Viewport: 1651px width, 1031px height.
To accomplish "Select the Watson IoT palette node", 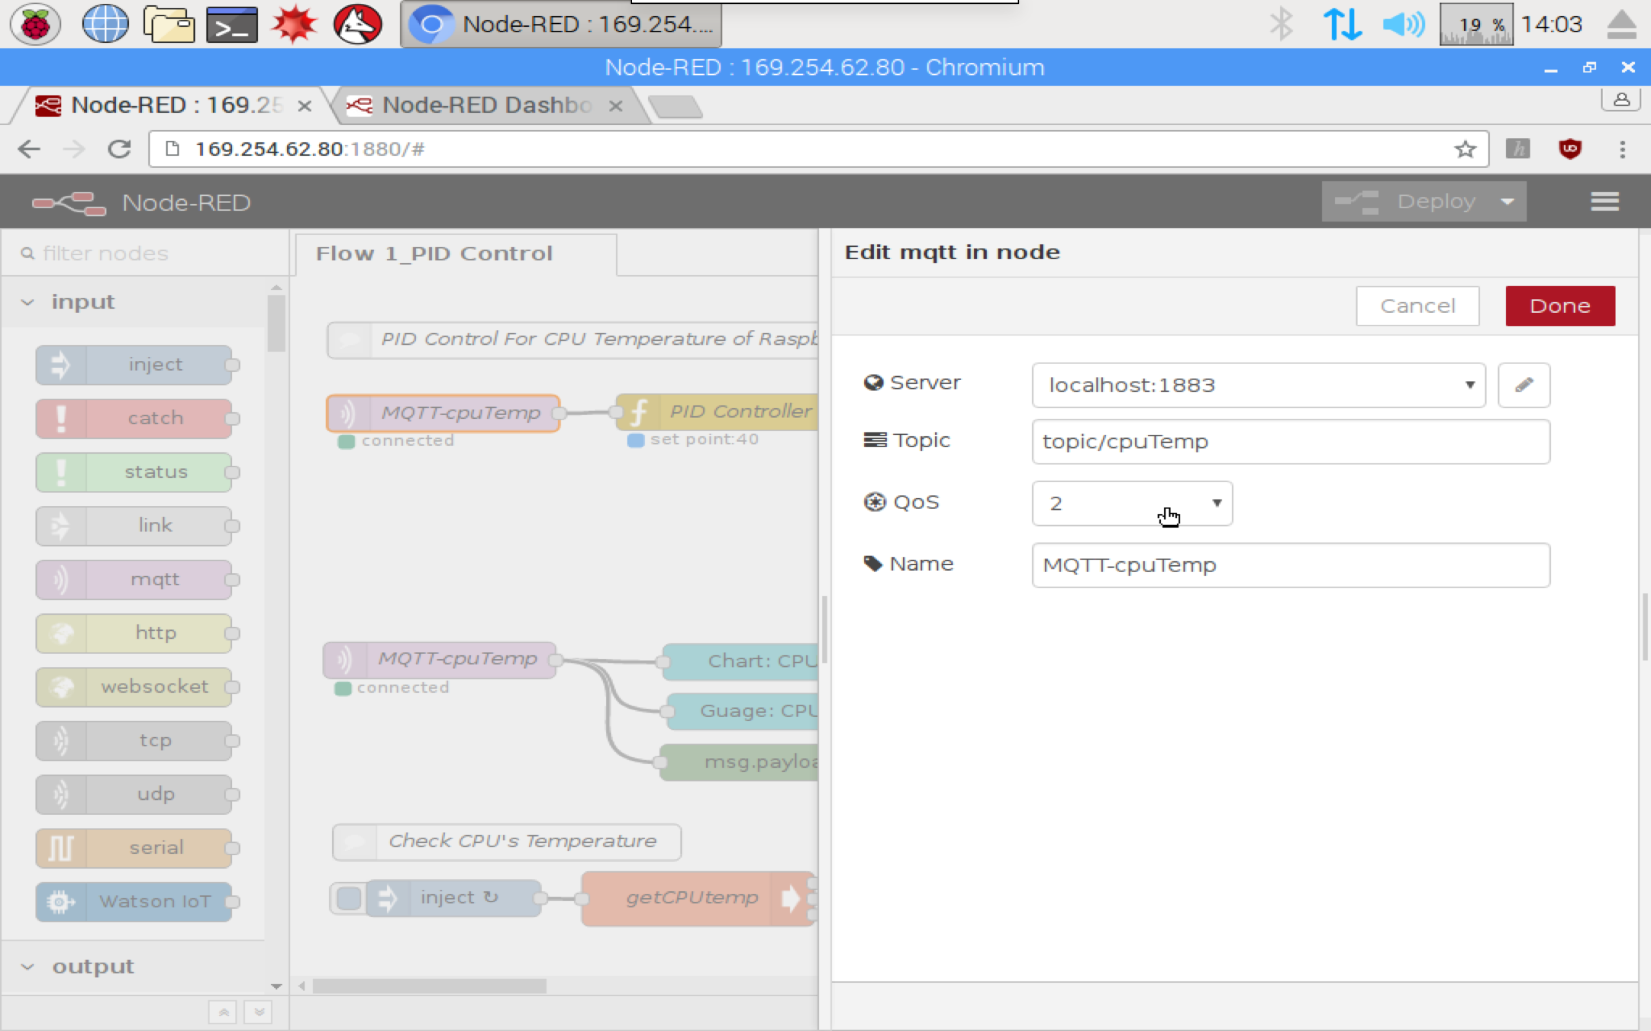I will coord(134,902).
